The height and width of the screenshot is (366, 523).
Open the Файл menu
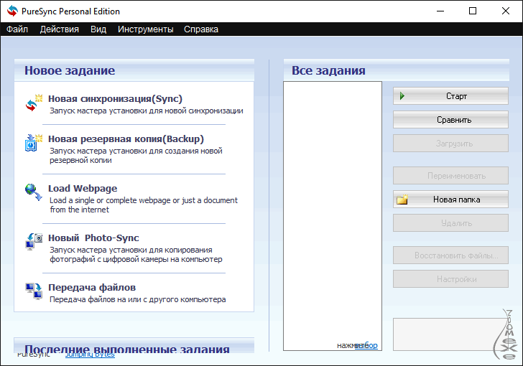[17, 29]
